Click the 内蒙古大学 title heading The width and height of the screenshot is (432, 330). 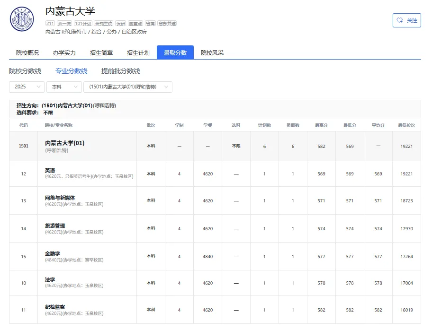click(70, 11)
